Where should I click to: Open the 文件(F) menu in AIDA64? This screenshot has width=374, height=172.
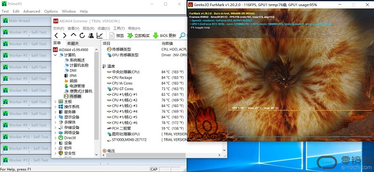(x=58, y=29)
